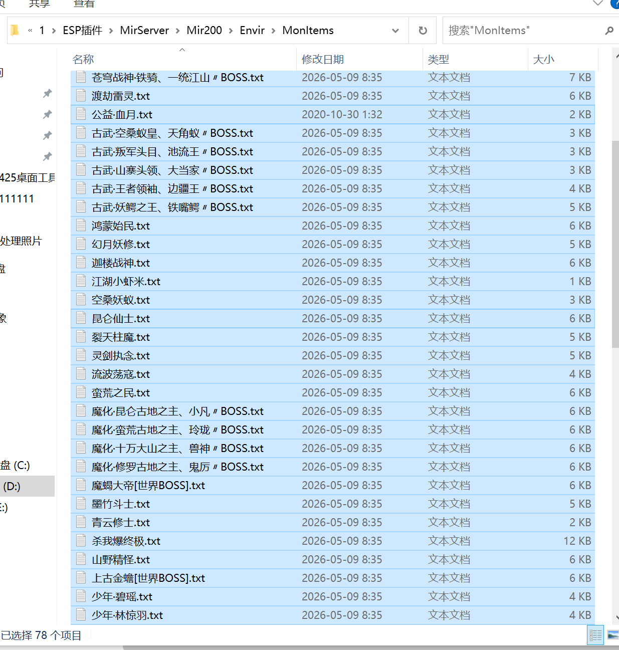Image resolution: width=619 pixels, height=650 pixels.
Task: Select 魔蝎大帝[世界BOSS].txt file name
Action: click(148, 486)
